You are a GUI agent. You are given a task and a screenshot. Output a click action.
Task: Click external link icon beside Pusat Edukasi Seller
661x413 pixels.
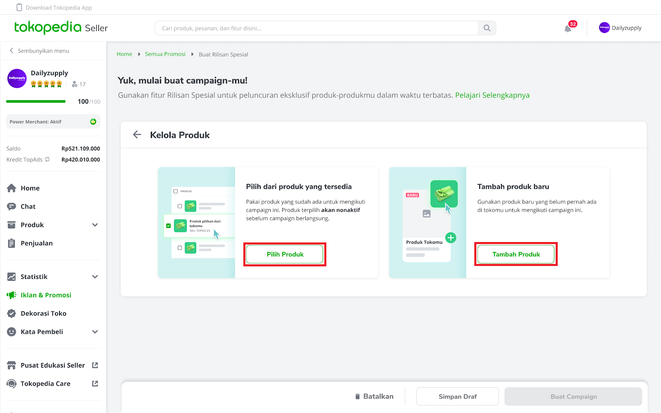click(95, 365)
